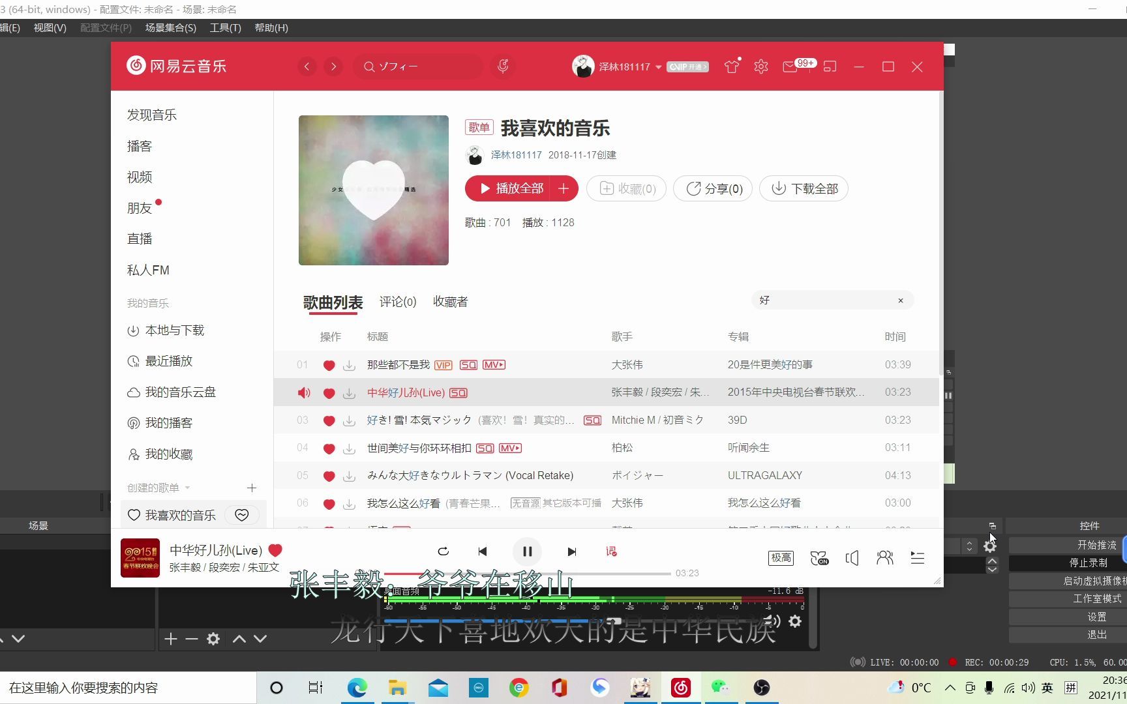Download song 好き!雪!本気マジック
1127x704 pixels.
point(350,420)
